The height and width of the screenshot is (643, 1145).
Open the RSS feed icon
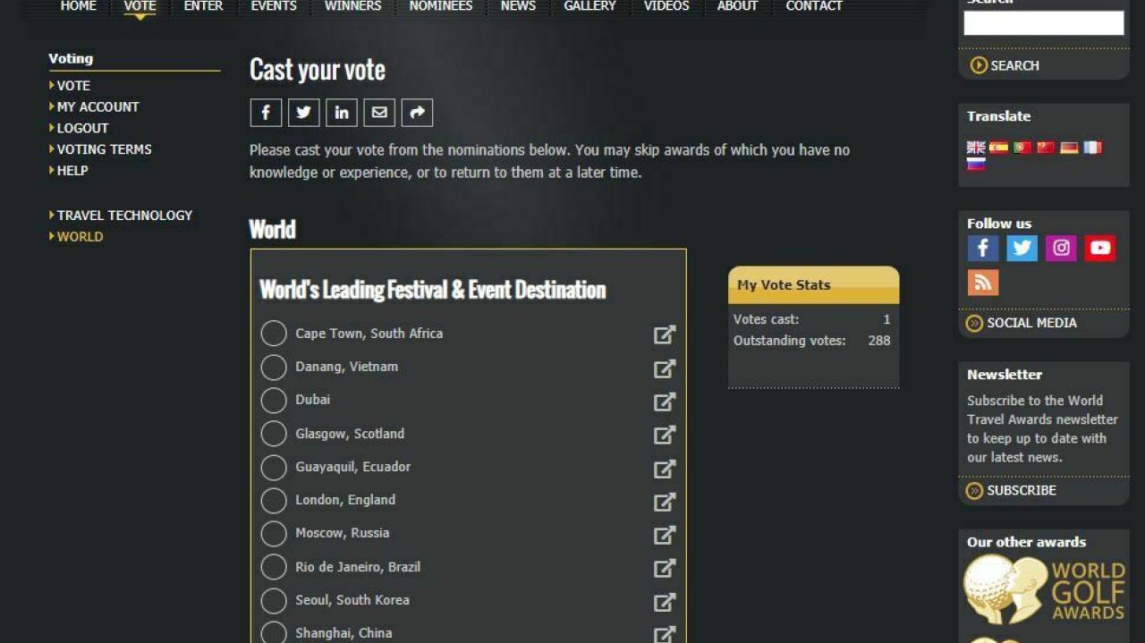(x=983, y=283)
